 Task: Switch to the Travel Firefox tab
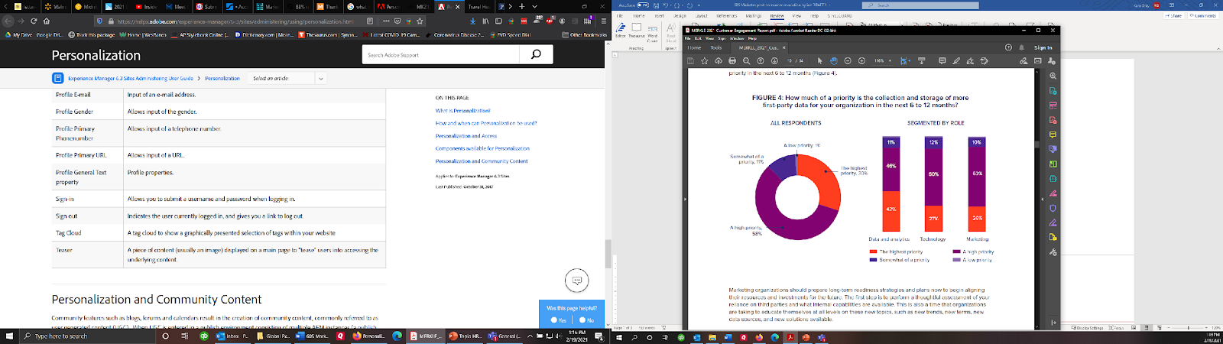click(x=479, y=7)
